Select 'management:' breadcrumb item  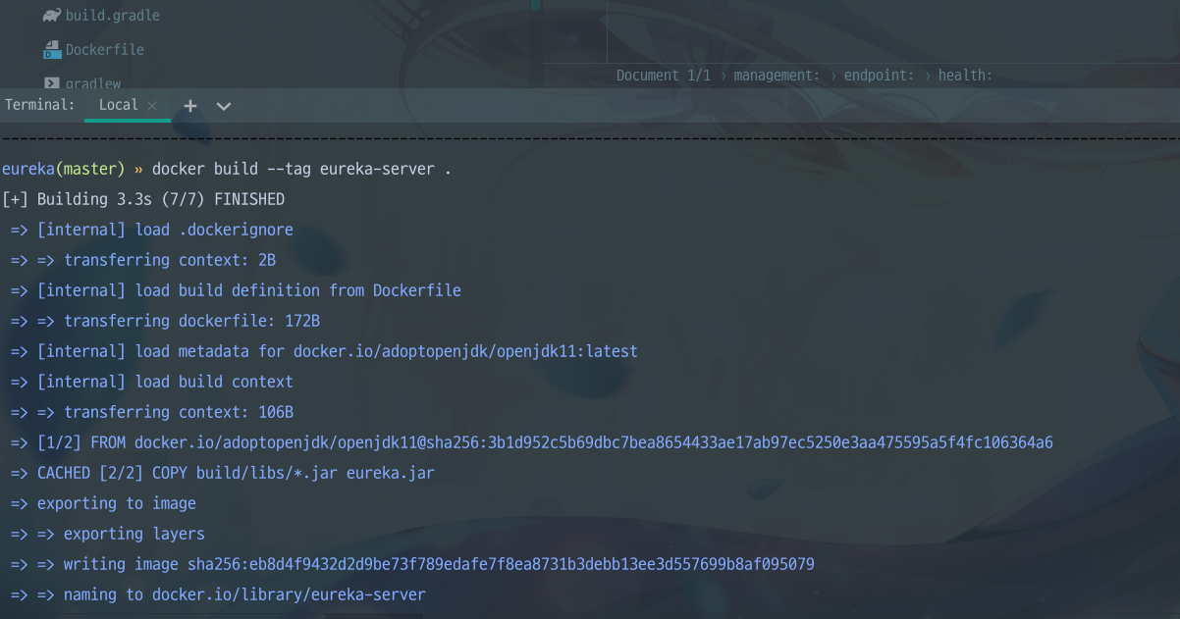point(777,76)
